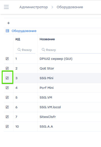Select the SSG Mini name cell
This screenshot has height=147, width=101.
coord(46,78)
